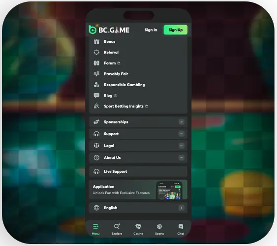Open the Casino tab
The image size is (277, 246).
[x=138, y=229]
